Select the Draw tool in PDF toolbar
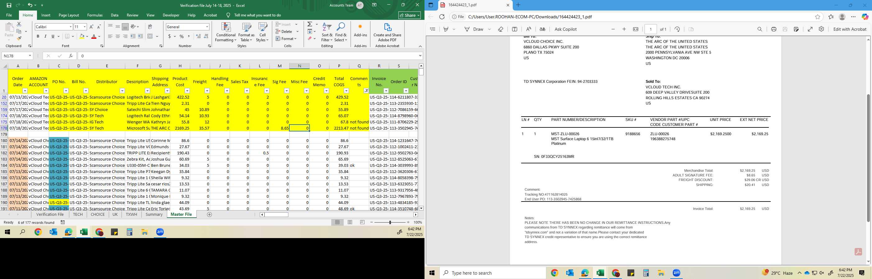The image size is (872, 279). tap(474, 29)
